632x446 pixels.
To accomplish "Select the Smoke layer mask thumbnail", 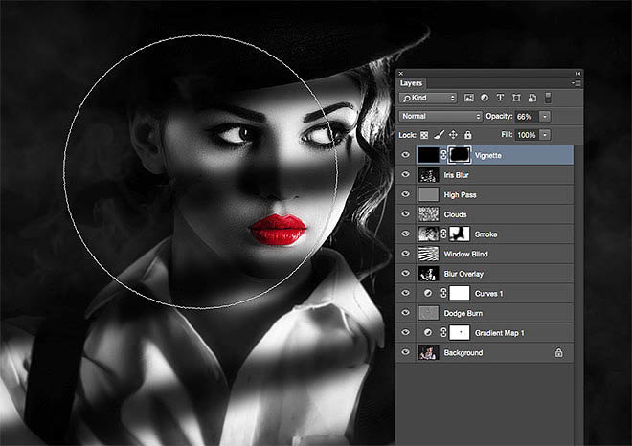I will click(458, 234).
